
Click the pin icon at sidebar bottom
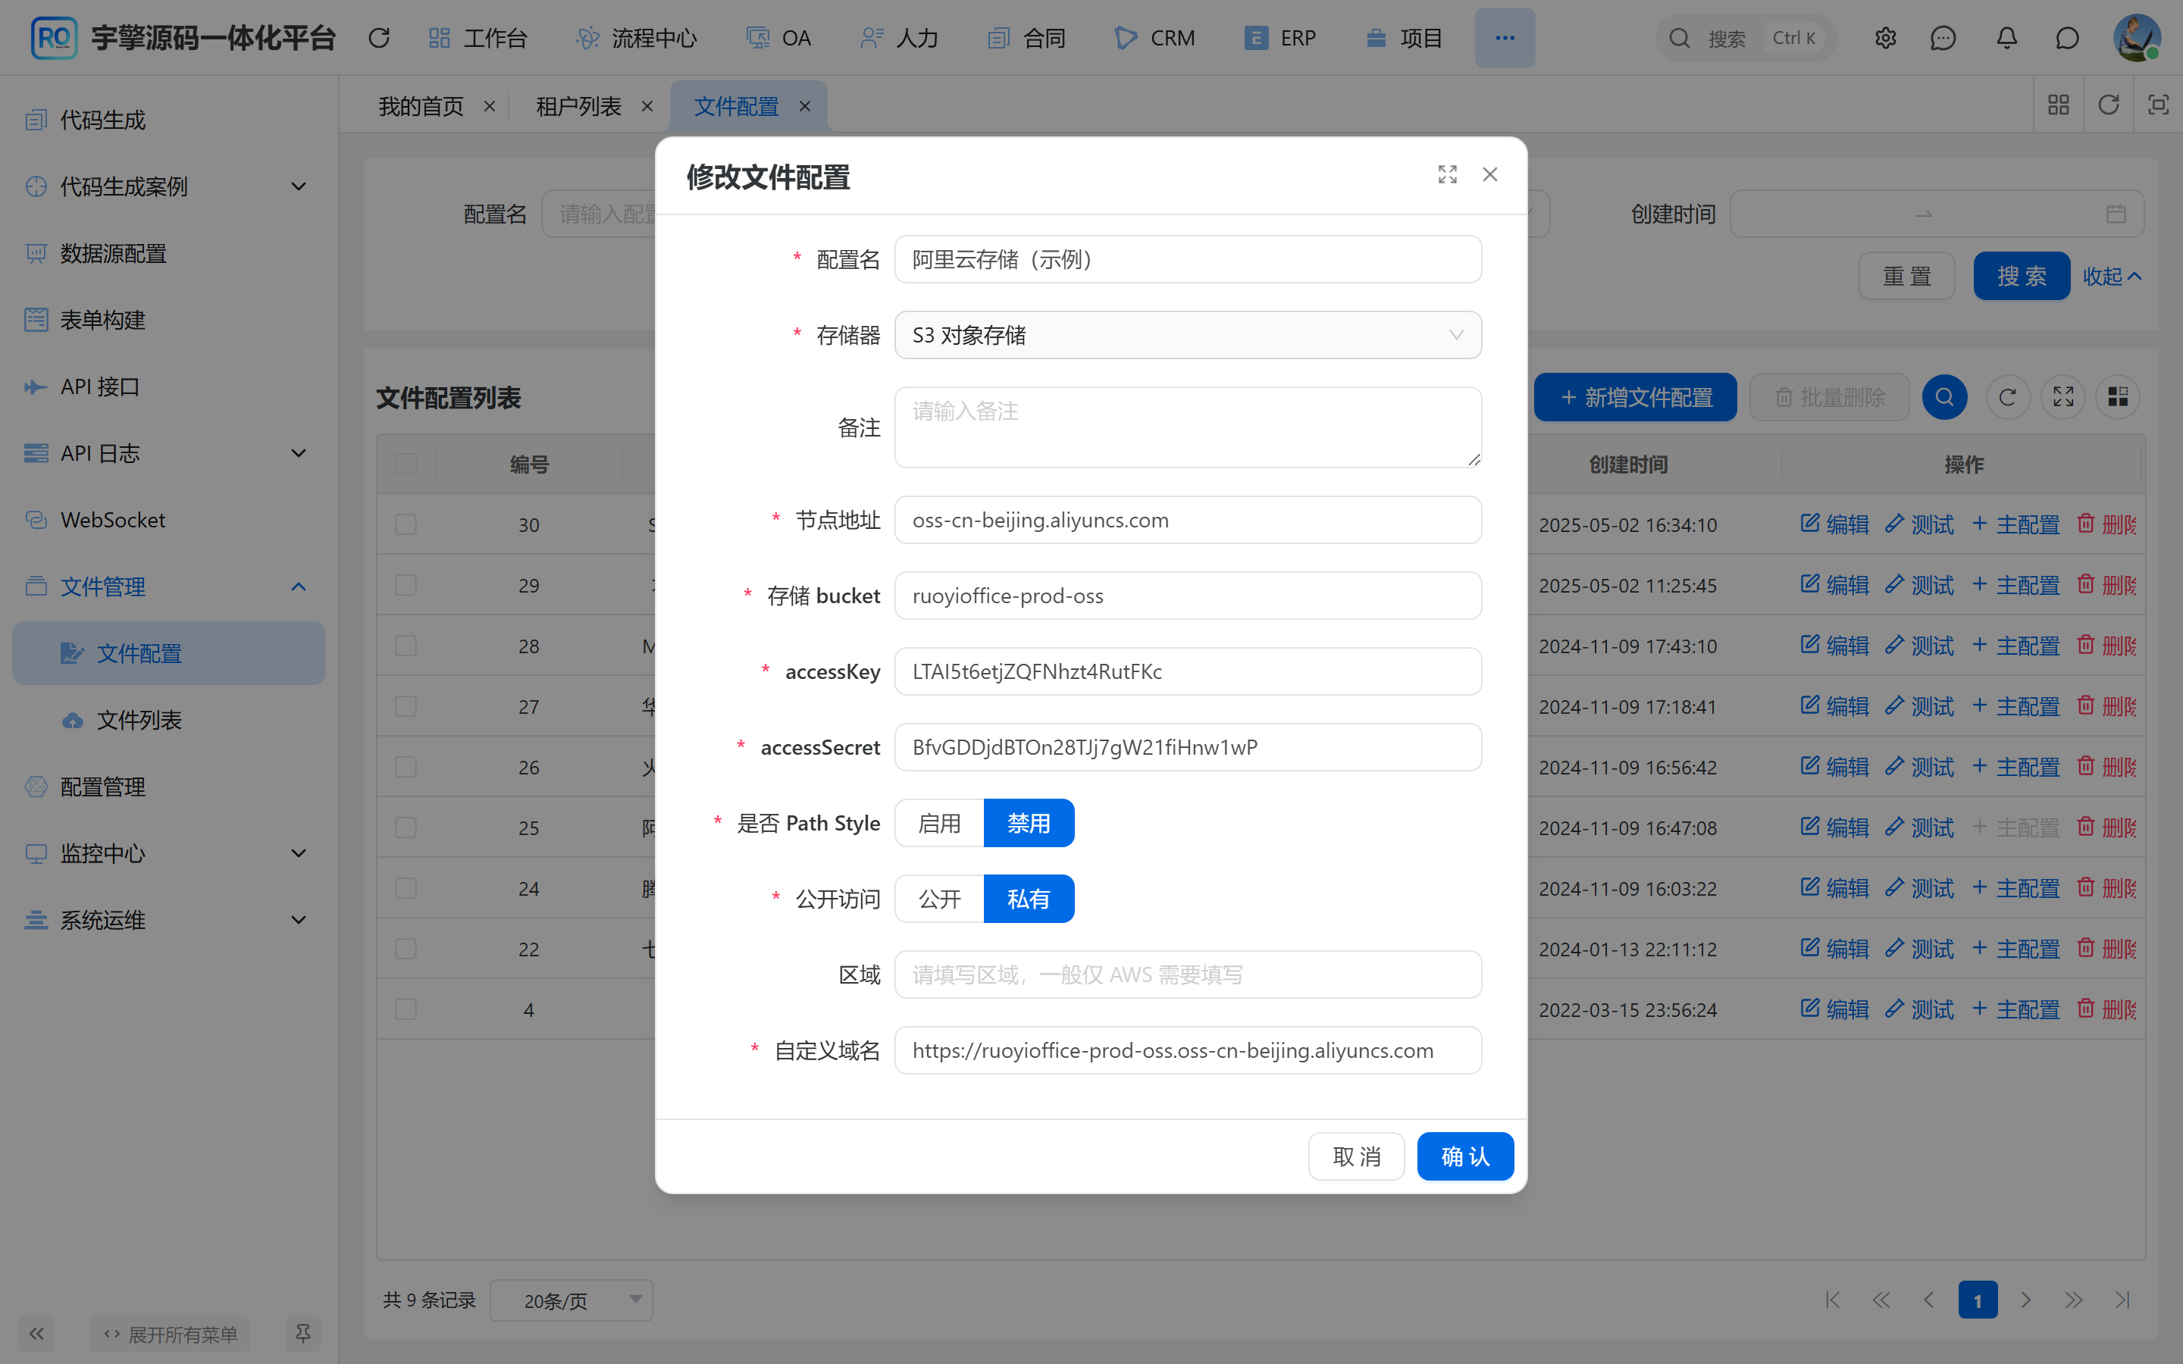[303, 1334]
